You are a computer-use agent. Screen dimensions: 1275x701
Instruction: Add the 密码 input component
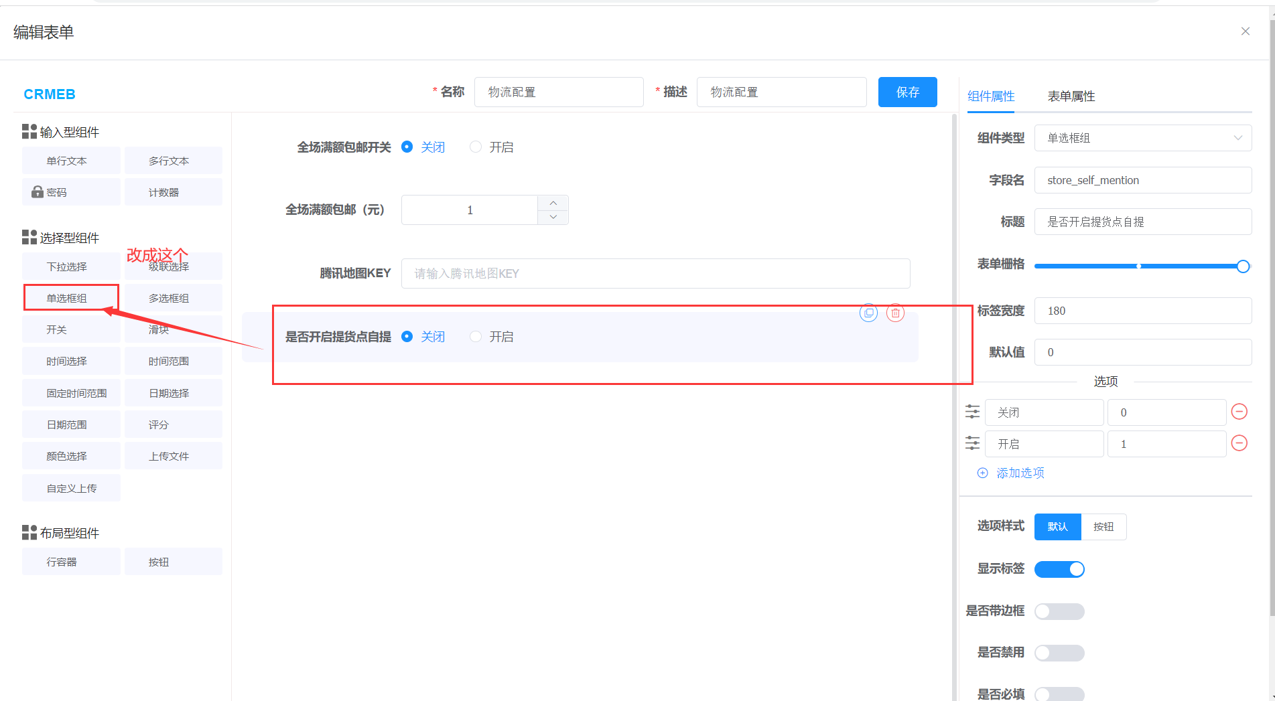71,192
